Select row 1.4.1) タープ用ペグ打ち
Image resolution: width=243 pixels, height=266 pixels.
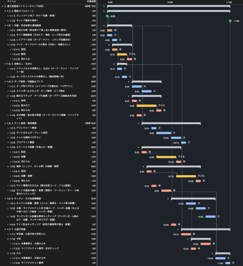49,86
